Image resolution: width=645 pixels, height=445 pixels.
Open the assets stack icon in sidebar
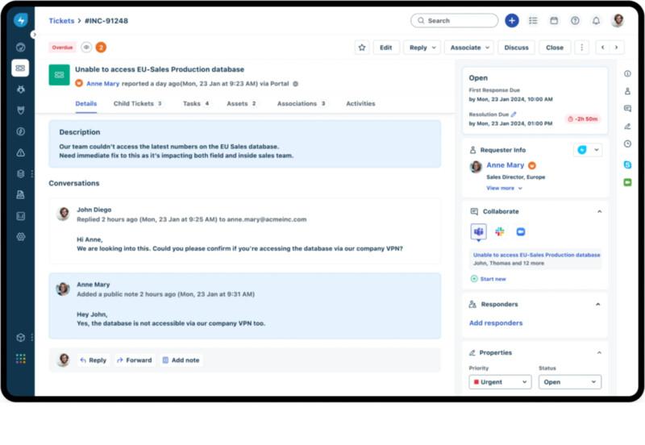pyautogui.click(x=21, y=173)
